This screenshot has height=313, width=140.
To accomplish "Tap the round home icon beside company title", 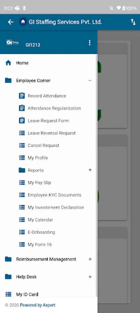I will pyautogui.click(x=23, y=22).
